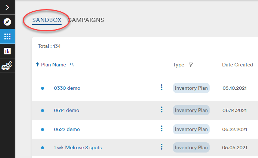The width and height of the screenshot is (258, 158).
Task: Switch to the CAMPAIGNS tab
Action: click(86, 20)
